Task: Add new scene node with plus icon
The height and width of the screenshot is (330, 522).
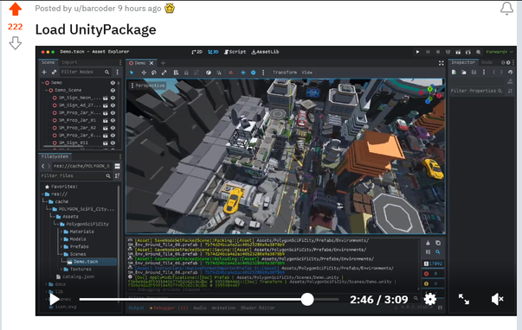Action: click(x=44, y=72)
